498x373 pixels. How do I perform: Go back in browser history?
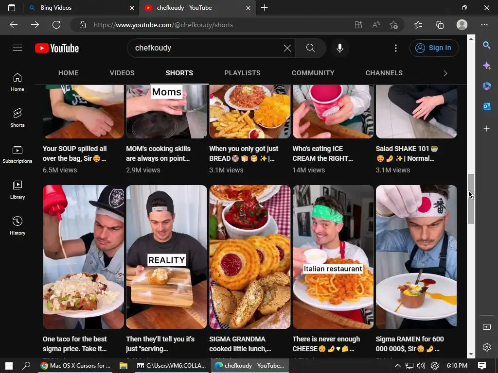pos(14,25)
